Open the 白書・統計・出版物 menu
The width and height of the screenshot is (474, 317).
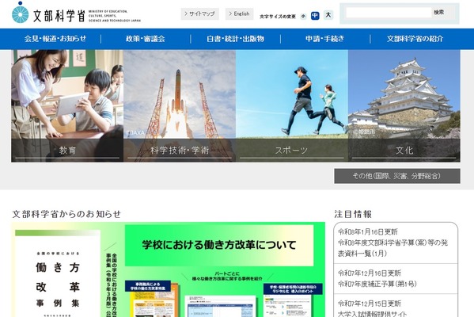[x=236, y=39]
